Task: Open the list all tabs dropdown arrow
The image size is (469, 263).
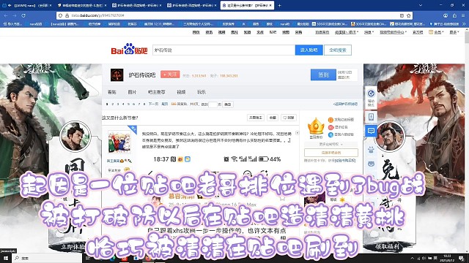Action: click(x=421, y=5)
